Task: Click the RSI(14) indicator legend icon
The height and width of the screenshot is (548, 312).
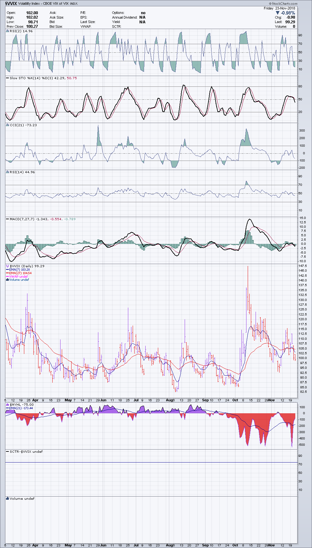Action: click(x=8, y=172)
